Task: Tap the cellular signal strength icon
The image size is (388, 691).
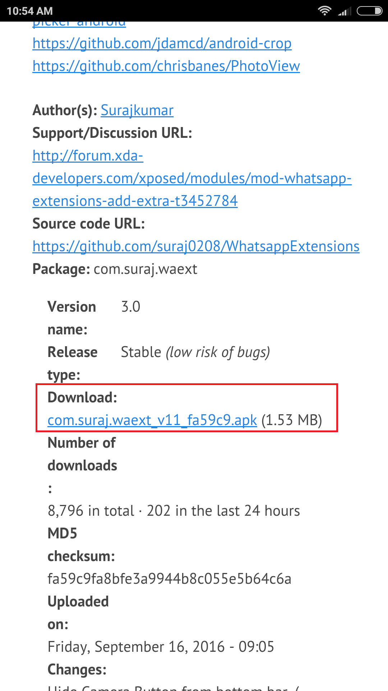Action: coord(345,12)
